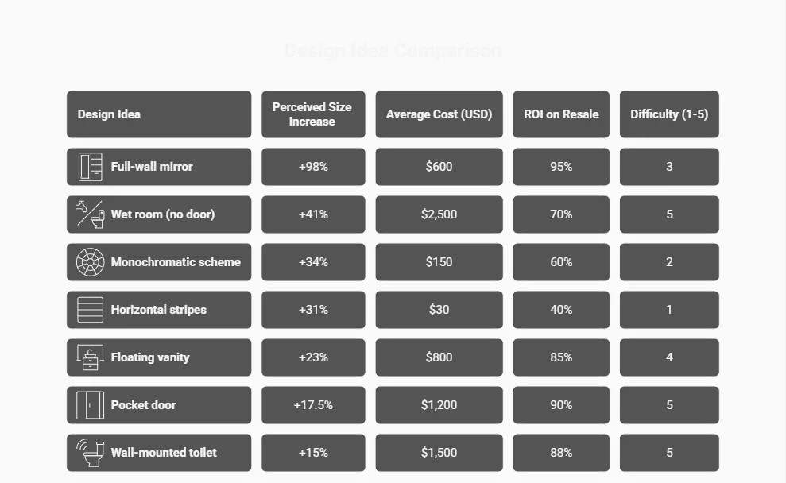Click the Floating vanity sink icon
Image resolution: width=786 pixels, height=483 pixels.
click(90, 357)
